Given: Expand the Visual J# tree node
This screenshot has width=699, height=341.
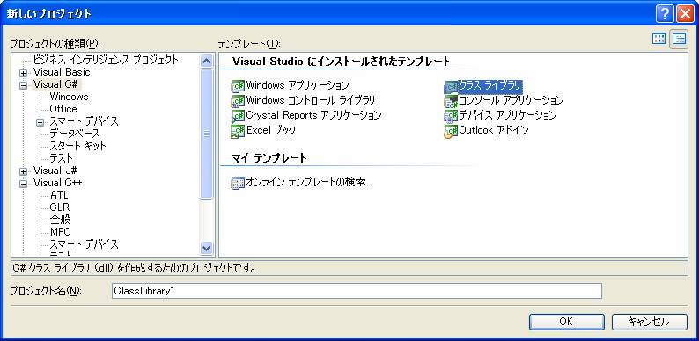Looking at the screenshot, I should (24, 171).
